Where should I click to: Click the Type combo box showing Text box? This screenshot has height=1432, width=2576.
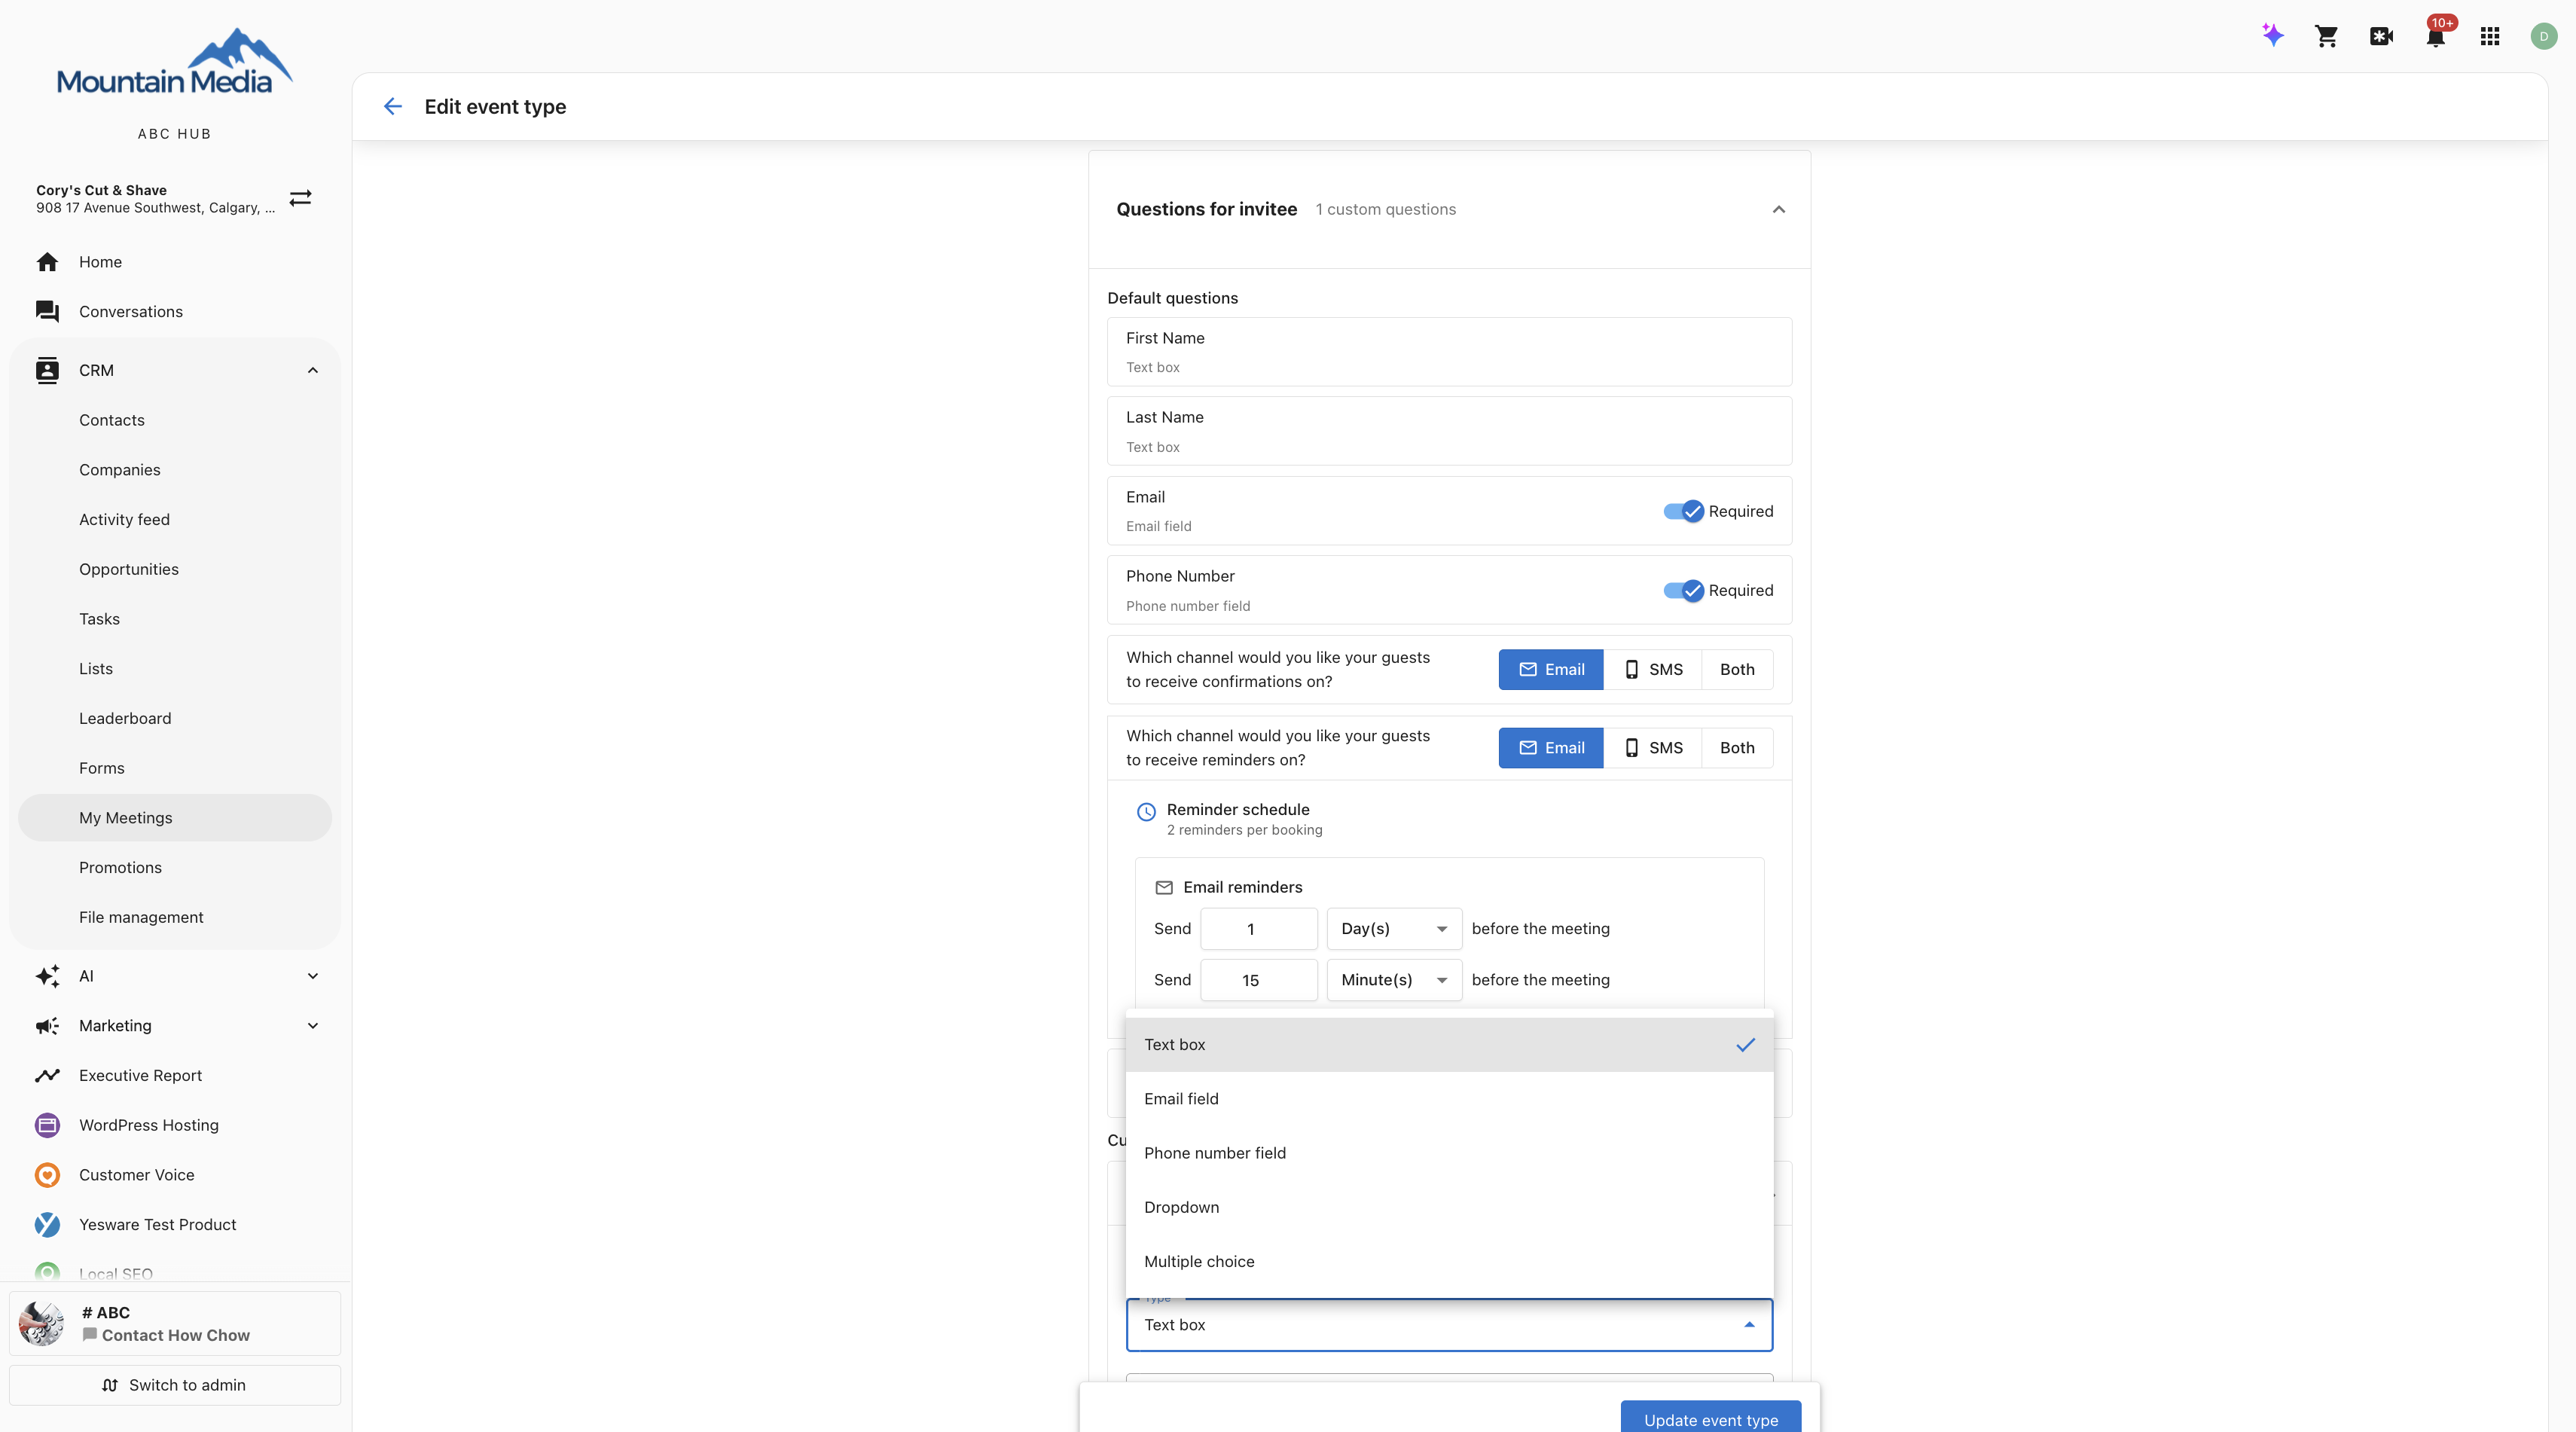(1449, 1325)
